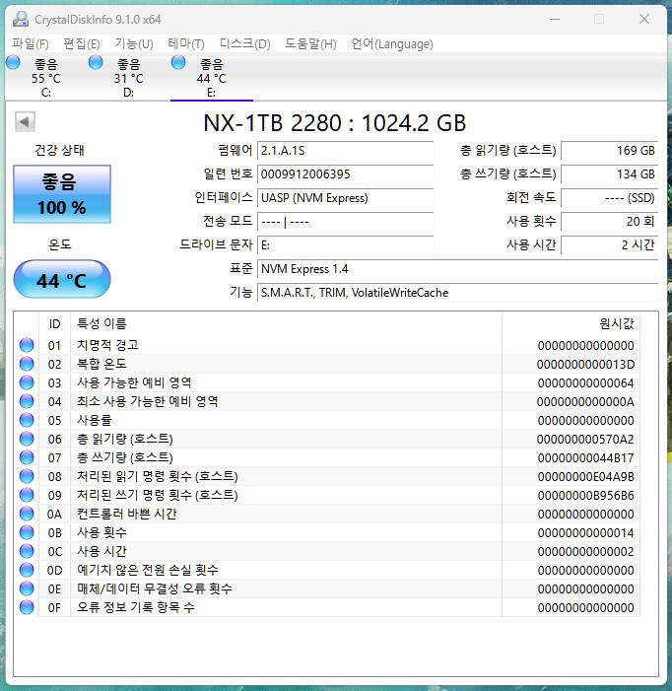672x691 pixels.
Task: Open the 언어(Language) menu
Action: pos(392,43)
